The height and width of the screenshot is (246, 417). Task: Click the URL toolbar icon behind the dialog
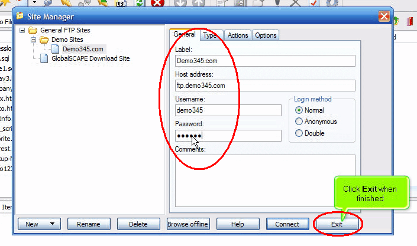[x=121, y=3]
